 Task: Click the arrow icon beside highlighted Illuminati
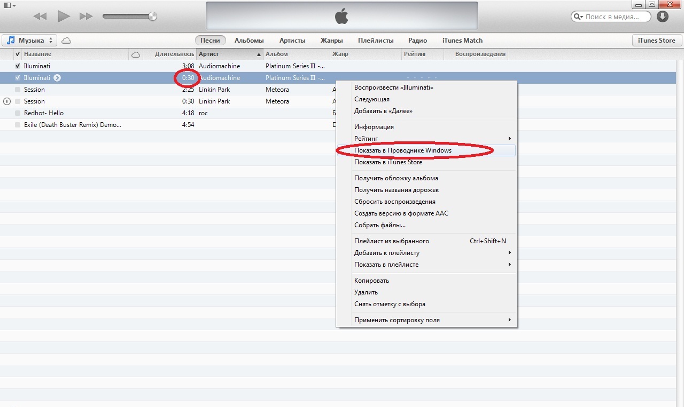[x=57, y=78]
